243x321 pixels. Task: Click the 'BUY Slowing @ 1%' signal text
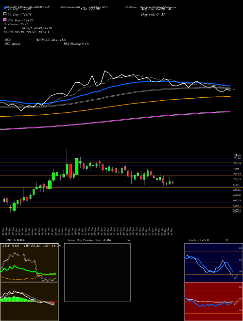76,44
